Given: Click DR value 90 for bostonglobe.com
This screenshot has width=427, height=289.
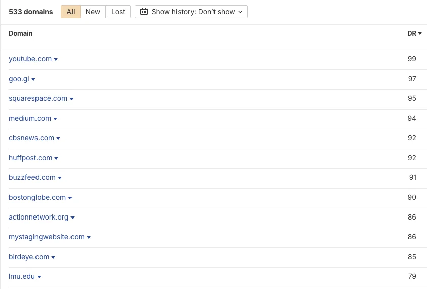Looking at the screenshot, I should pyautogui.click(x=412, y=197).
